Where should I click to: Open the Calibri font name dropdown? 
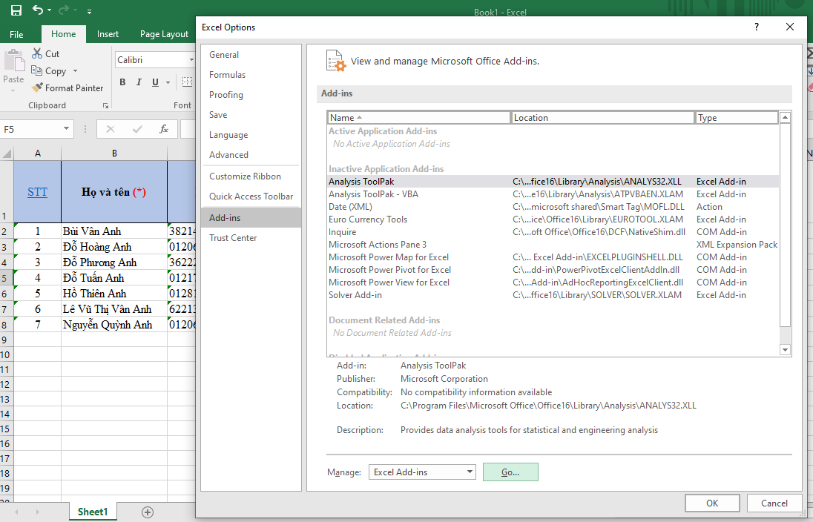coord(191,59)
